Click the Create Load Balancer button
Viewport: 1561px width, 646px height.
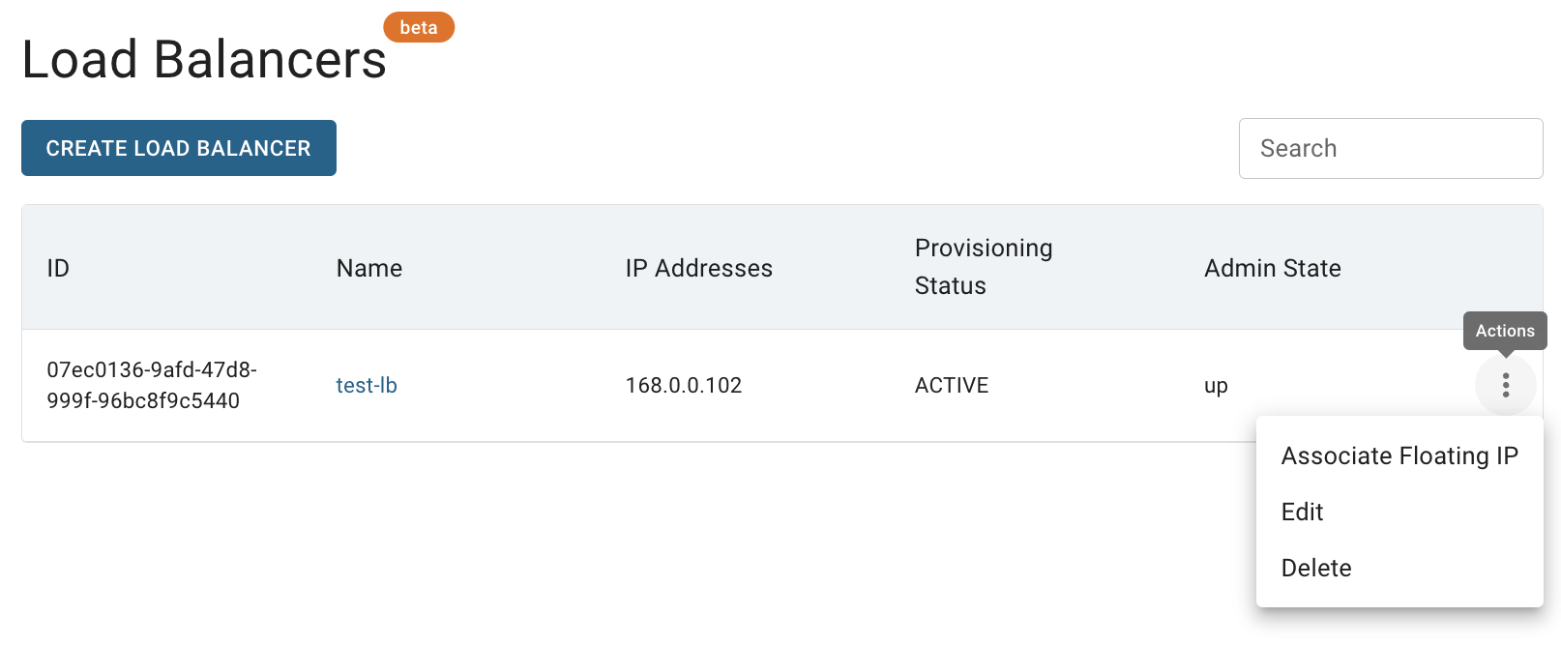179,148
